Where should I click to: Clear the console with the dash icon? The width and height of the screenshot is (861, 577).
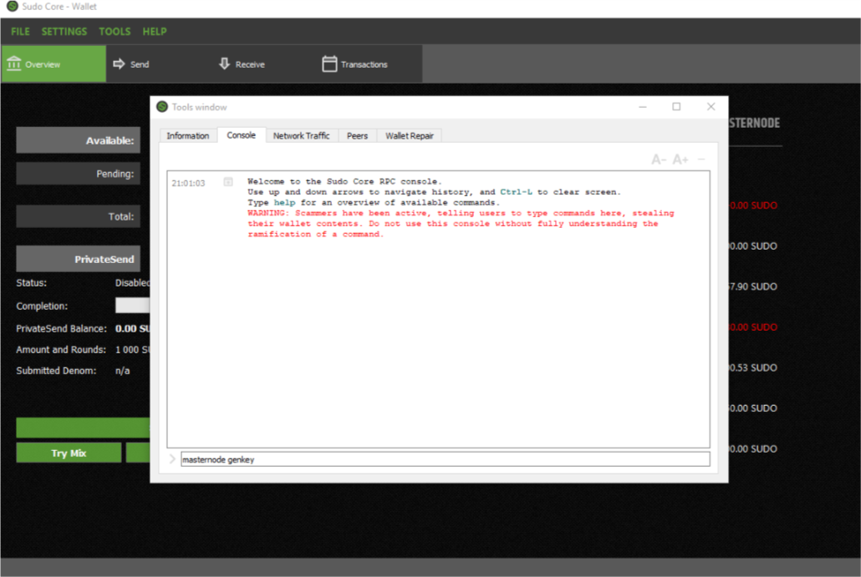point(701,159)
